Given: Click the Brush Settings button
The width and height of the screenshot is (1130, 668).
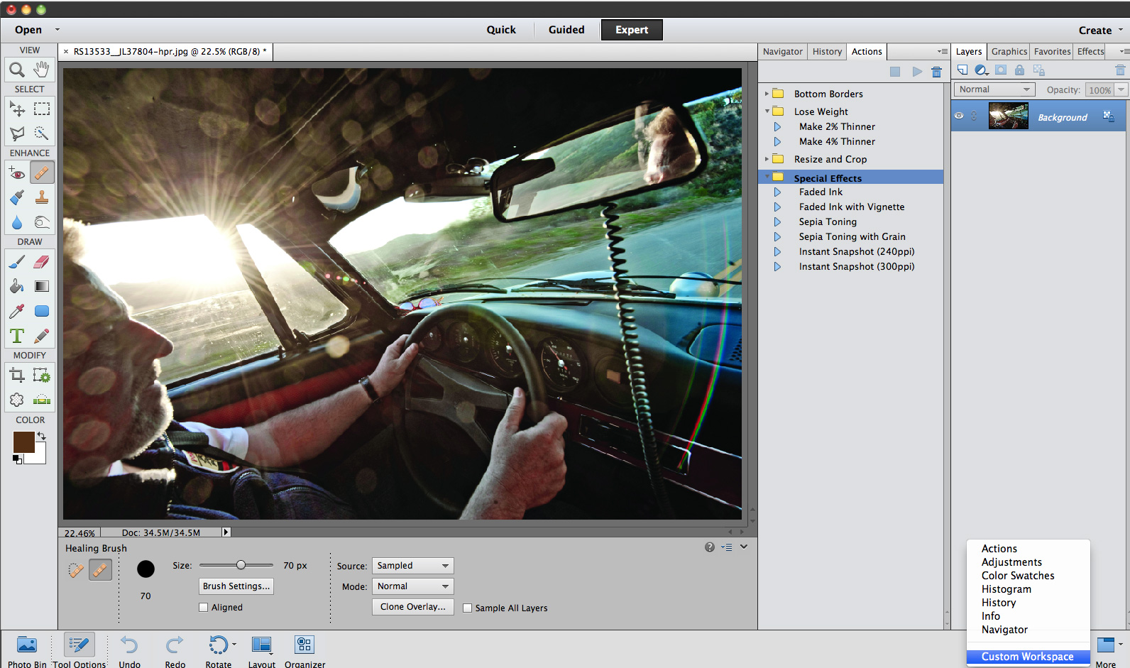Looking at the screenshot, I should (x=236, y=586).
